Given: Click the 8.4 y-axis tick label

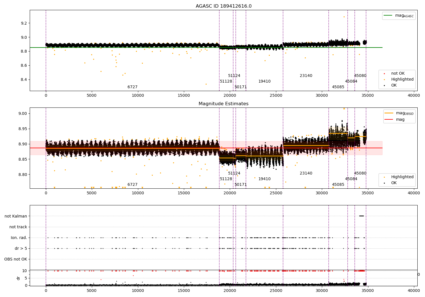Looking at the screenshot, I should [x=24, y=80].
